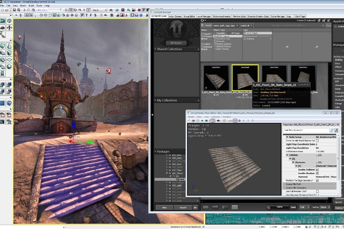Viewport: 344px width, 229px height.
Task: Toggle the F viewport type button
Action: [91, 15]
